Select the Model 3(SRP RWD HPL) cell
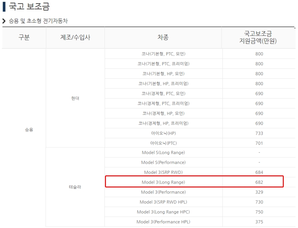The width and height of the screenshot is (298, 228). [164, 202]
